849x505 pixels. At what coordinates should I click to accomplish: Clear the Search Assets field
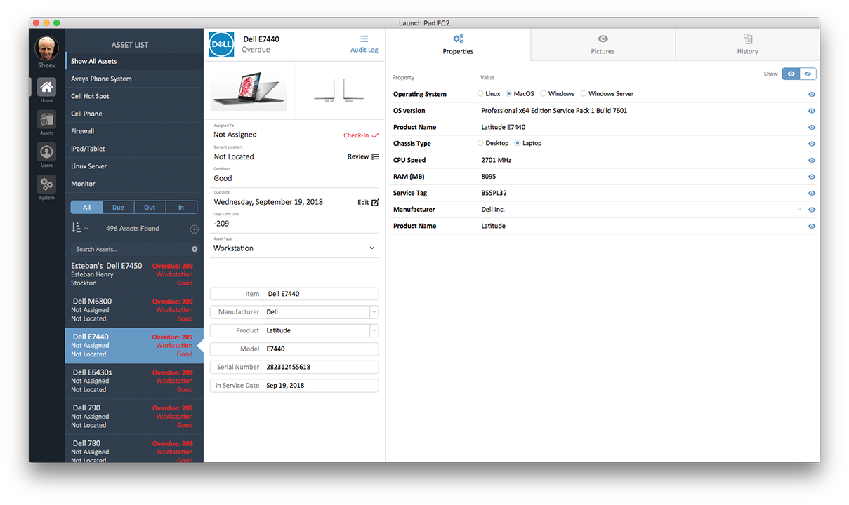pos(195,249)
